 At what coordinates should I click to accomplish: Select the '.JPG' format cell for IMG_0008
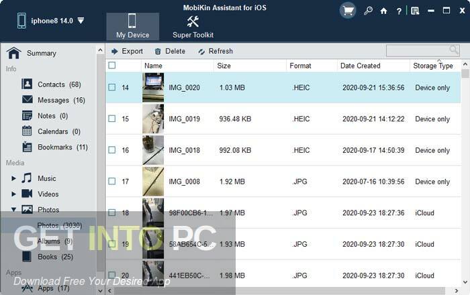pyautogui.click(x=299, y=182)
